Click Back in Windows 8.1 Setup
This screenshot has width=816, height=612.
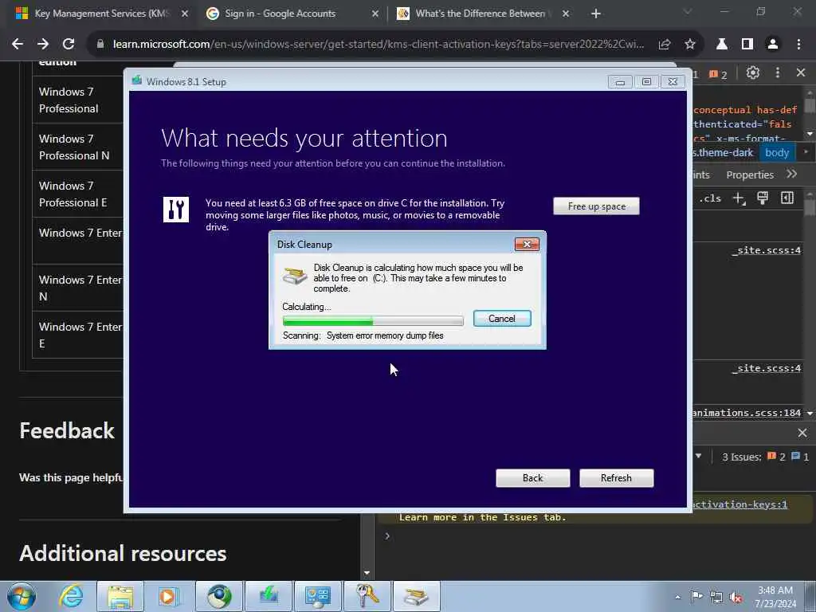532,478
